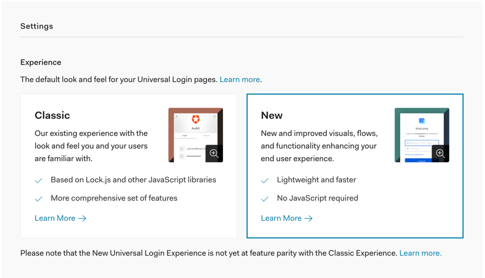The image size is (485, 278).
Task: Open the Classic card Learn More link
Action: coord(55,218)
